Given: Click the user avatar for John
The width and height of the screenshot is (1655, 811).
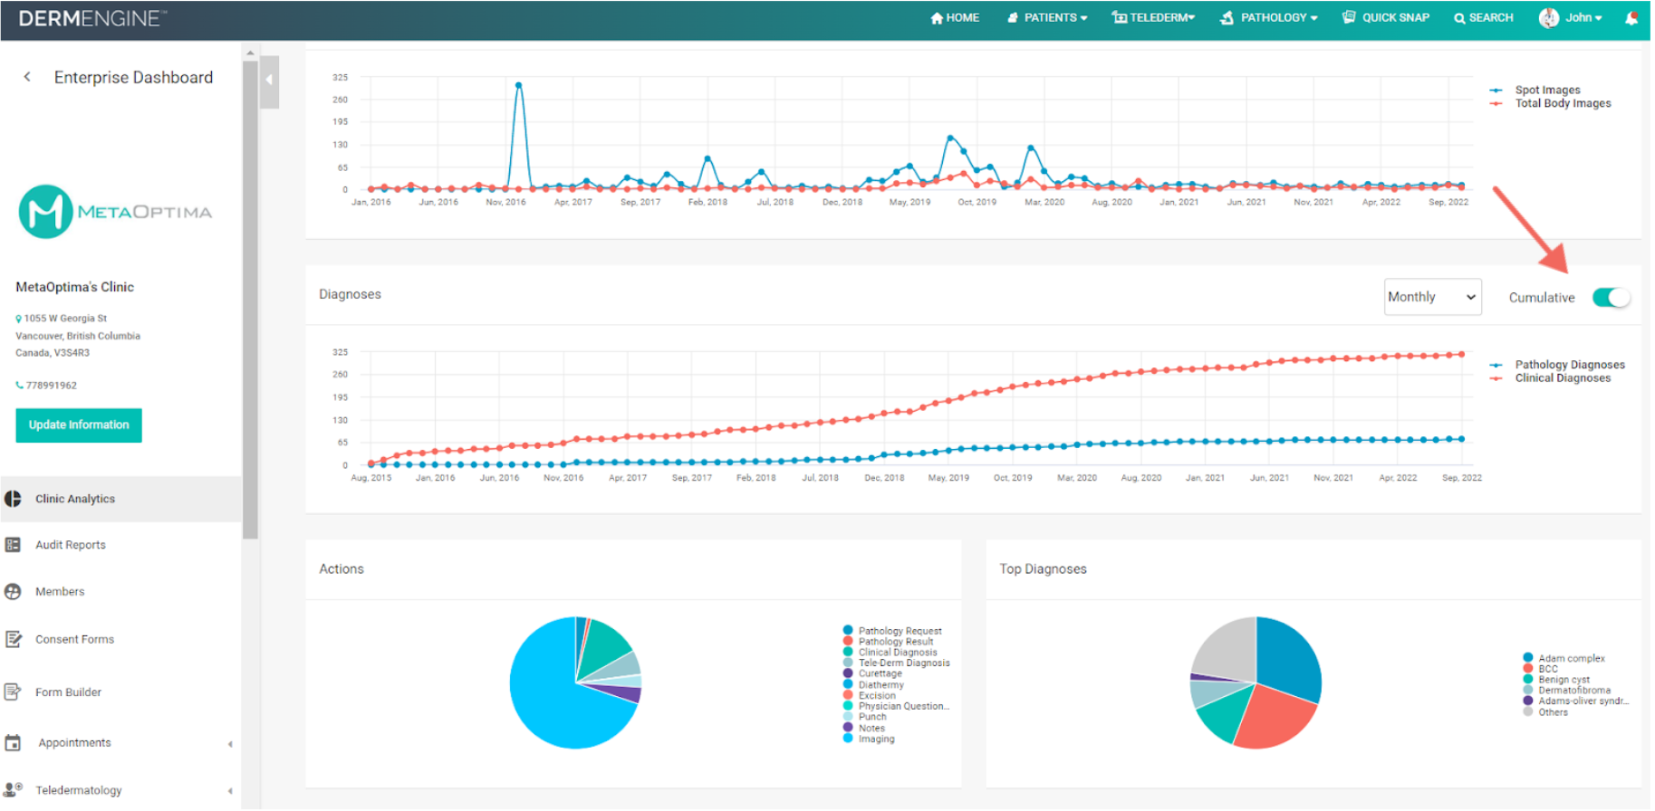Looking at the screenshot, I should [x=1549, y=18].
